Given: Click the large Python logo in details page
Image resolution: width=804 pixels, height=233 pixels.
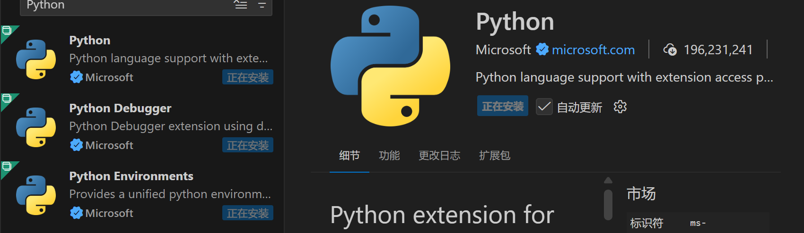Looking at the screenshot, I should point(390,66).
